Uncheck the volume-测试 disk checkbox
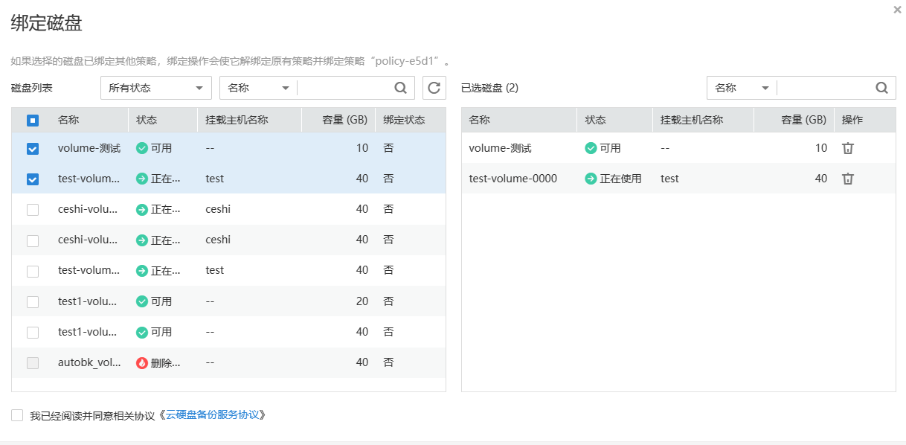This screenshot has width=906, height=445. click(33, 149)
